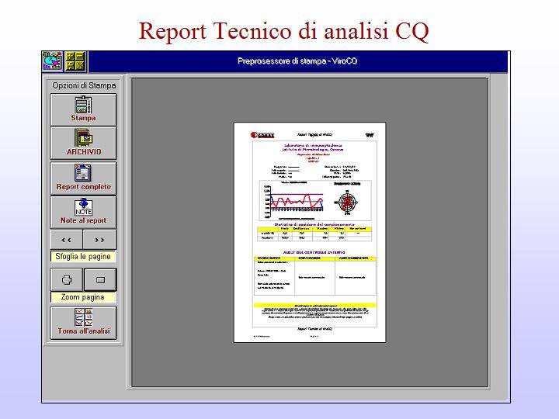559x419 pixels.
Task: Click the yellow grid icon in title bar
Action: 75,61
